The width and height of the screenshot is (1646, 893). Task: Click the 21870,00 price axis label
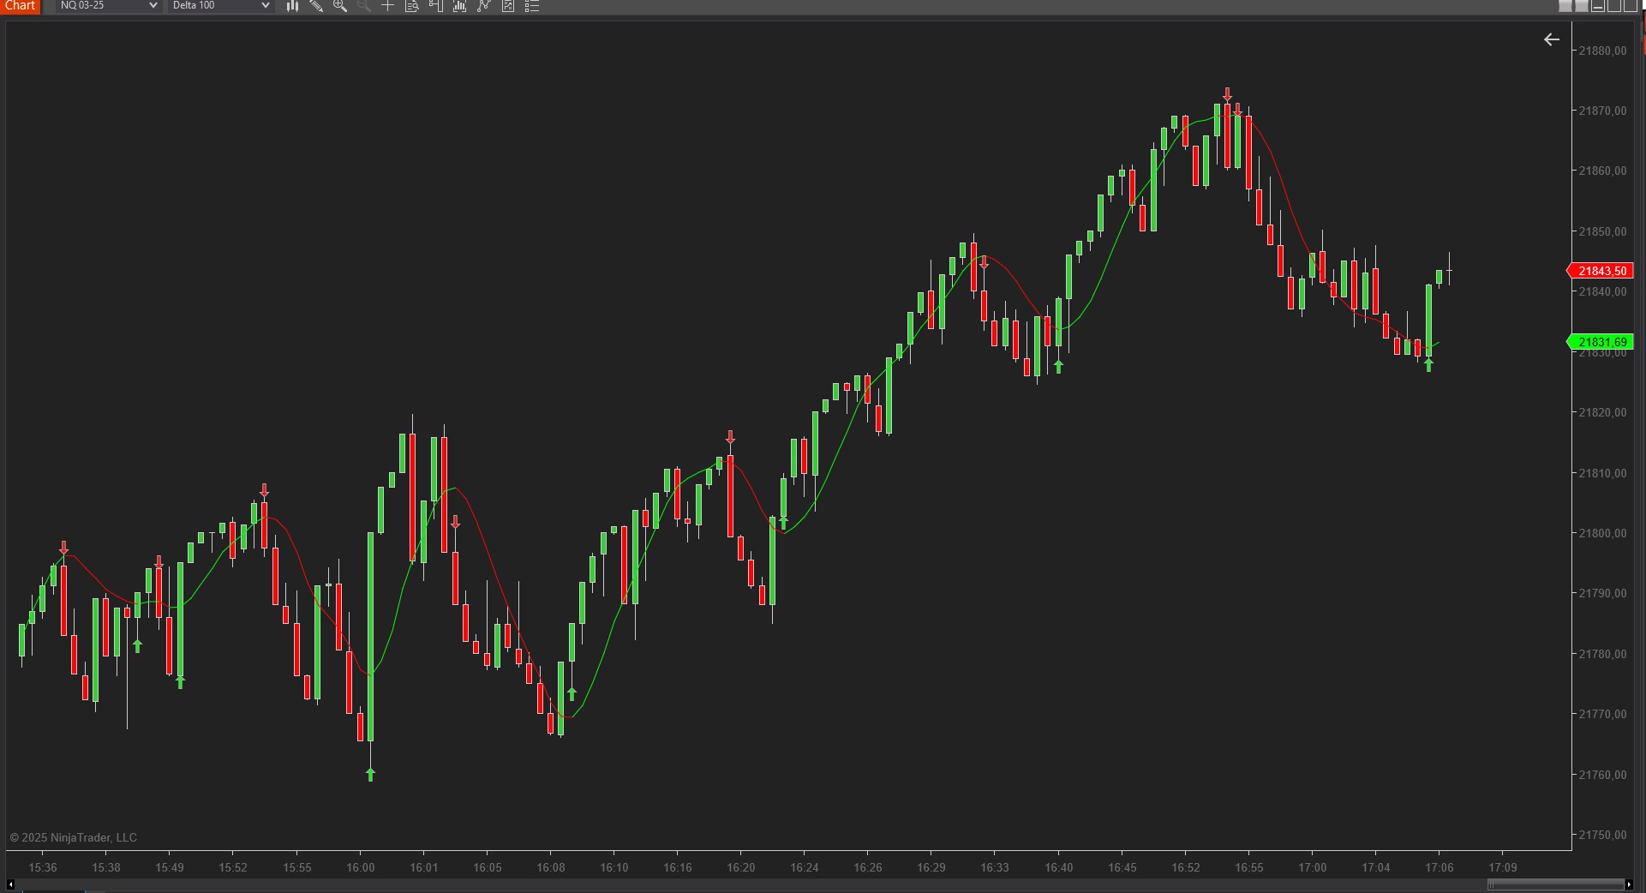(x=1602, y=111)
